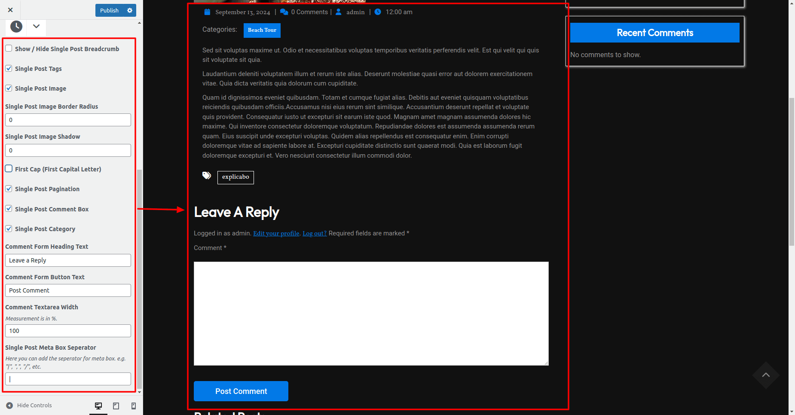
Task: Toggle First Cap (First Capital Letter) checkbox
Action: click(9, 169)
